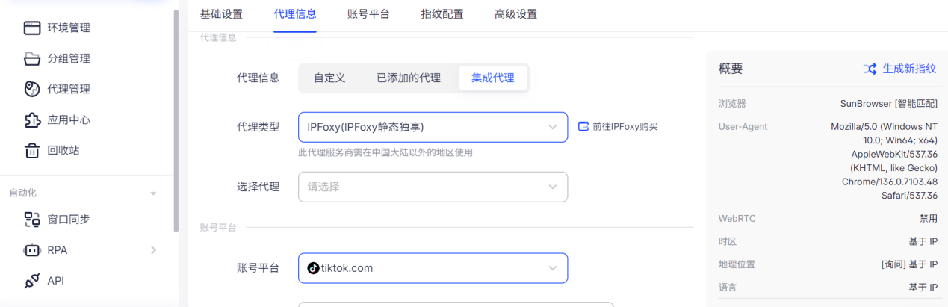
Task: Open RPA via its robot icon
Action: point(31,250)
